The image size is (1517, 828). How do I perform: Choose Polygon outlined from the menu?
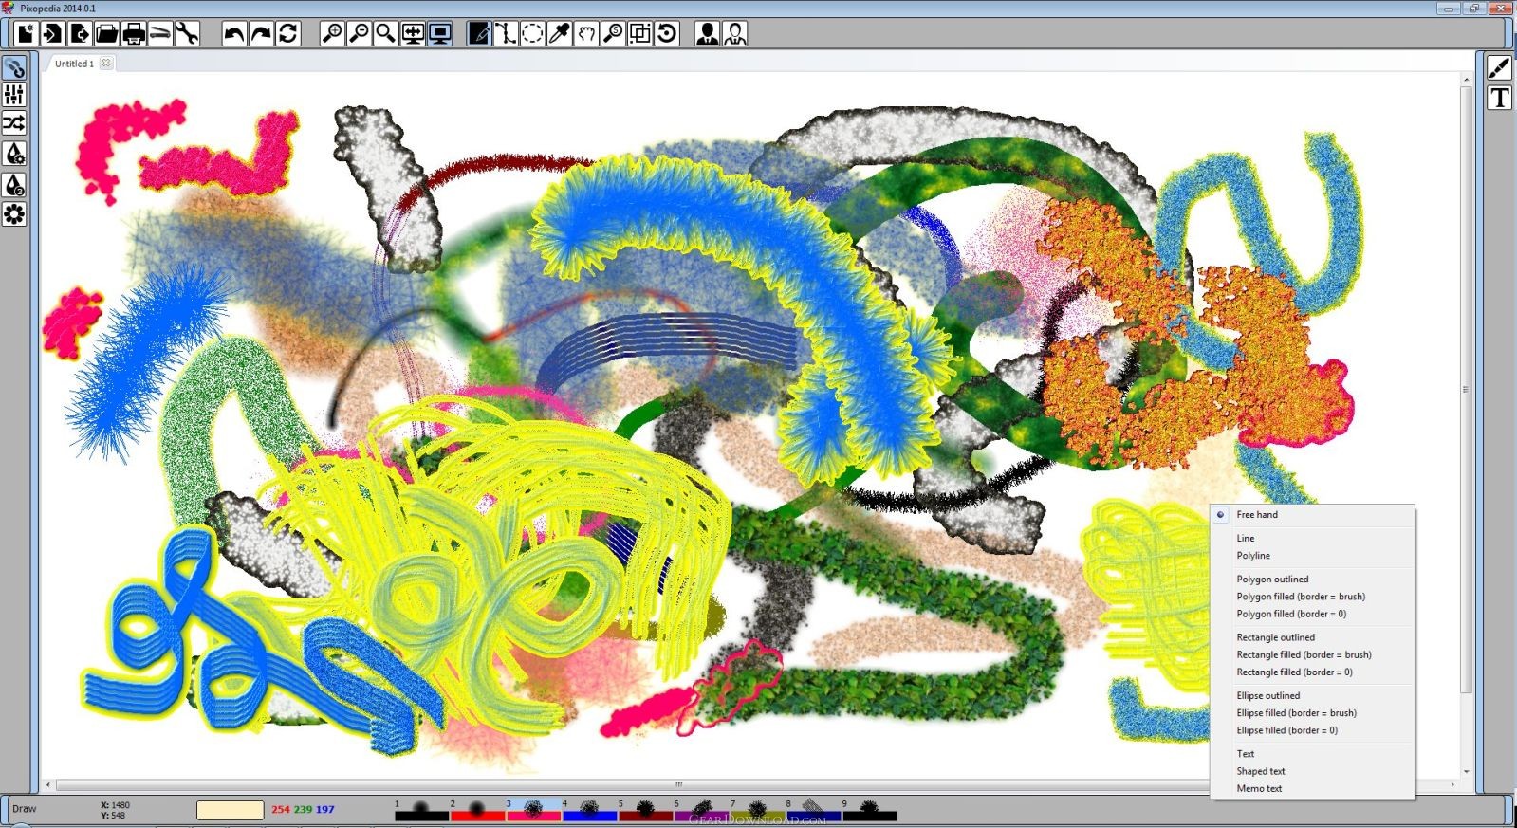tap(1272, 580)
